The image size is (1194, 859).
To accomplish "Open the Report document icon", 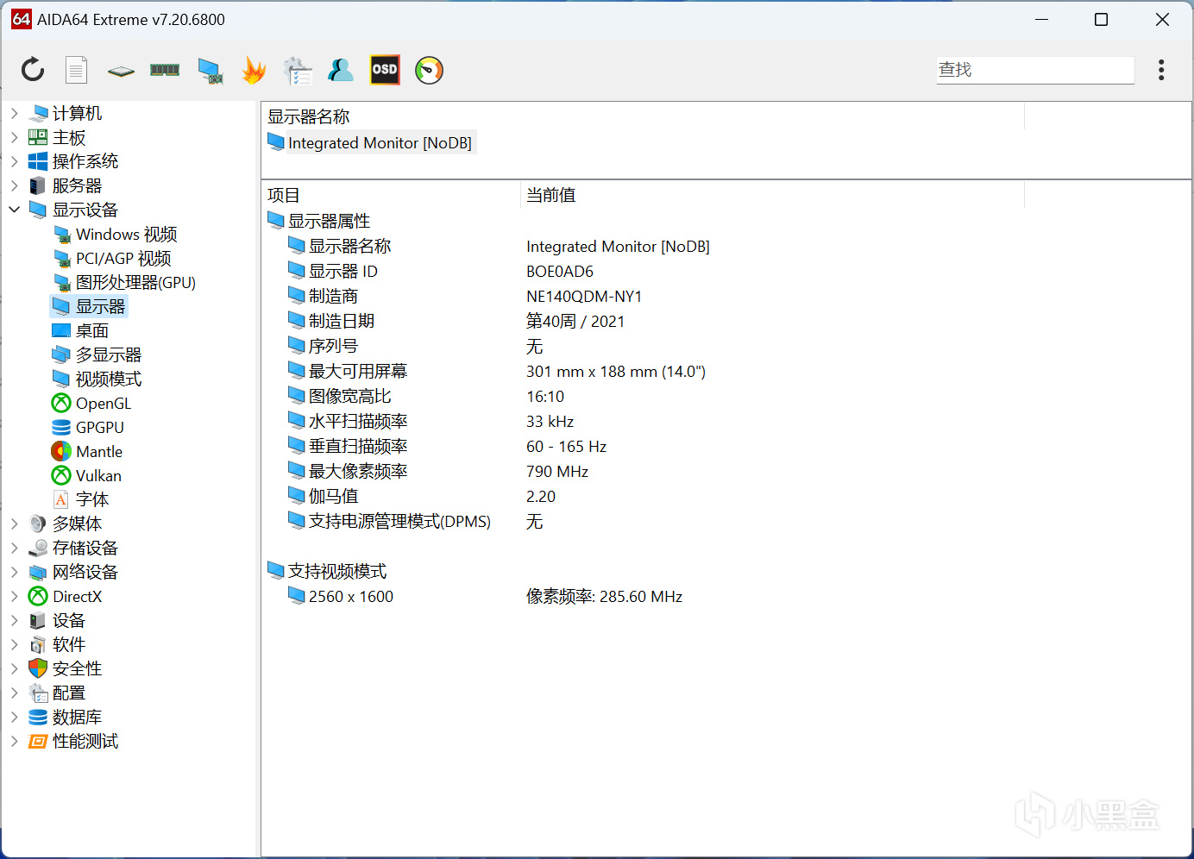I will tap(77, 70).
